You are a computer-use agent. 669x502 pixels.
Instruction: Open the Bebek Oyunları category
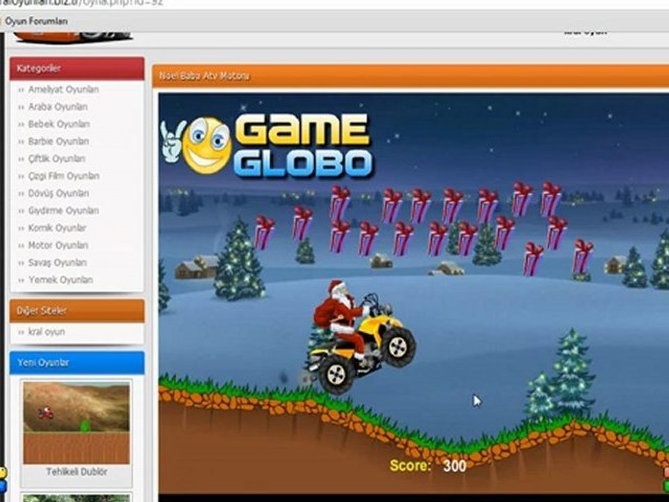point(59,124)
